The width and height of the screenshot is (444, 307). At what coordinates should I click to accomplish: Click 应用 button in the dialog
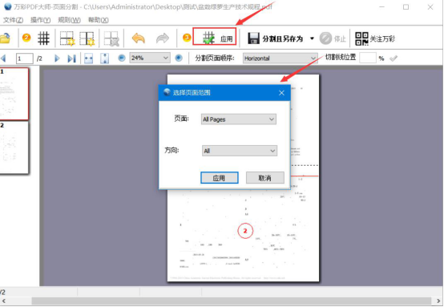tap(219, 178)
